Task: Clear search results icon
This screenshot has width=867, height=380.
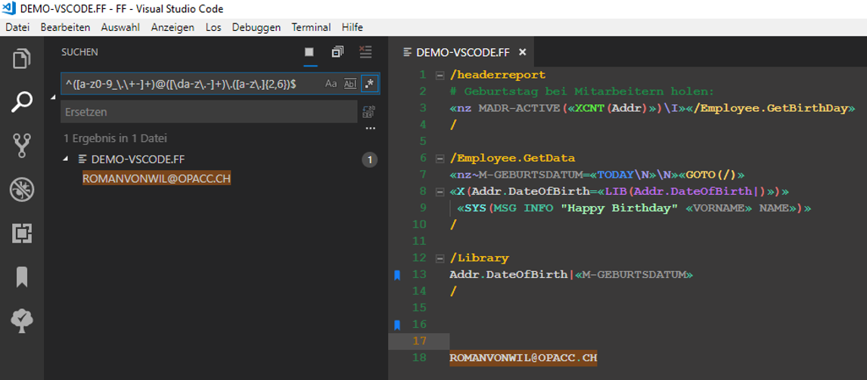Action: point(365,52)
